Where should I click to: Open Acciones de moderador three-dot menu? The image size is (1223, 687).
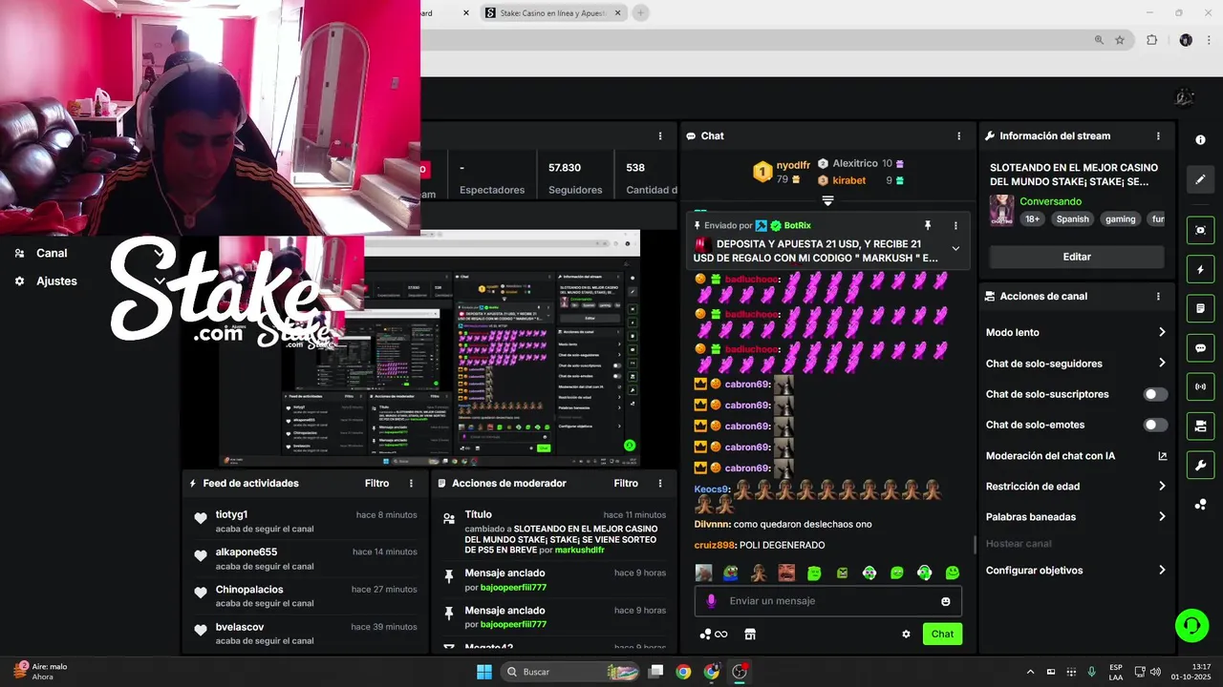click(x=660, y=483)
